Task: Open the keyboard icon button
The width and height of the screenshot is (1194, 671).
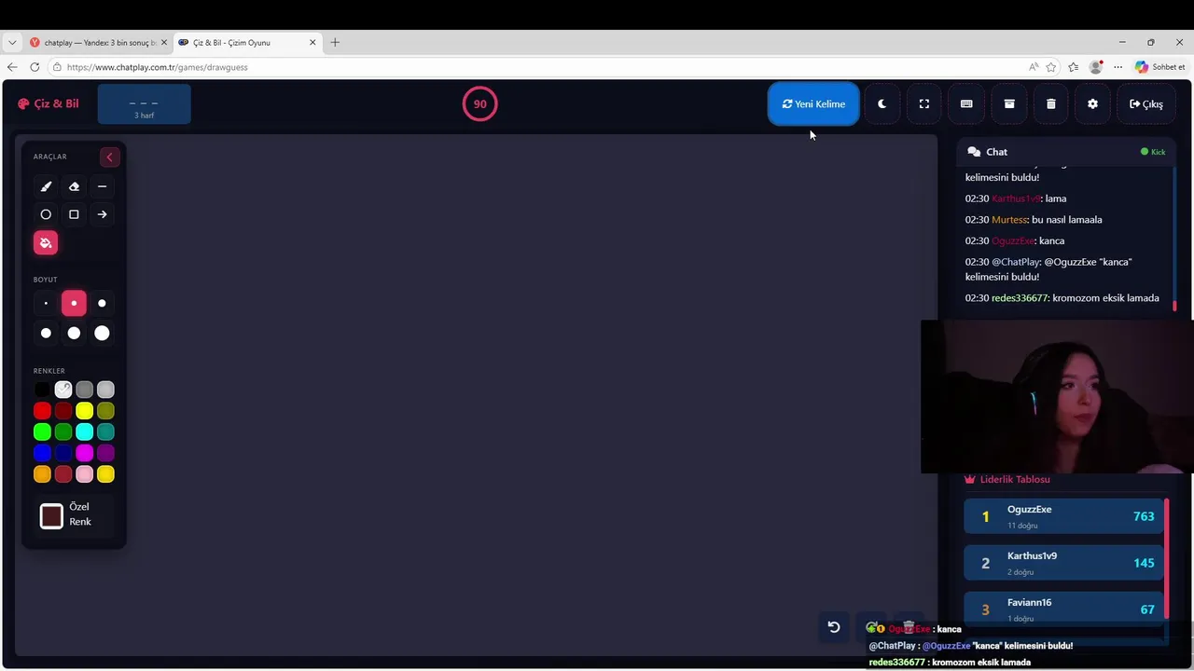Action: [966, 104]
